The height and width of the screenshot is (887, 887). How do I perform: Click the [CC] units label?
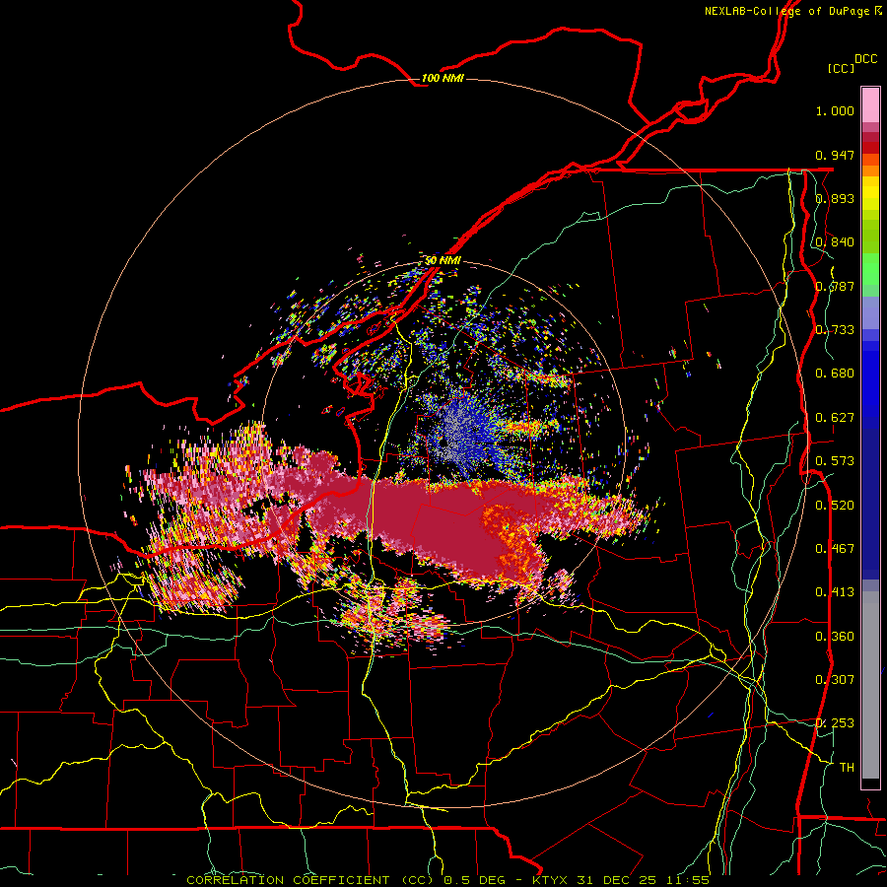click(841, 68)
